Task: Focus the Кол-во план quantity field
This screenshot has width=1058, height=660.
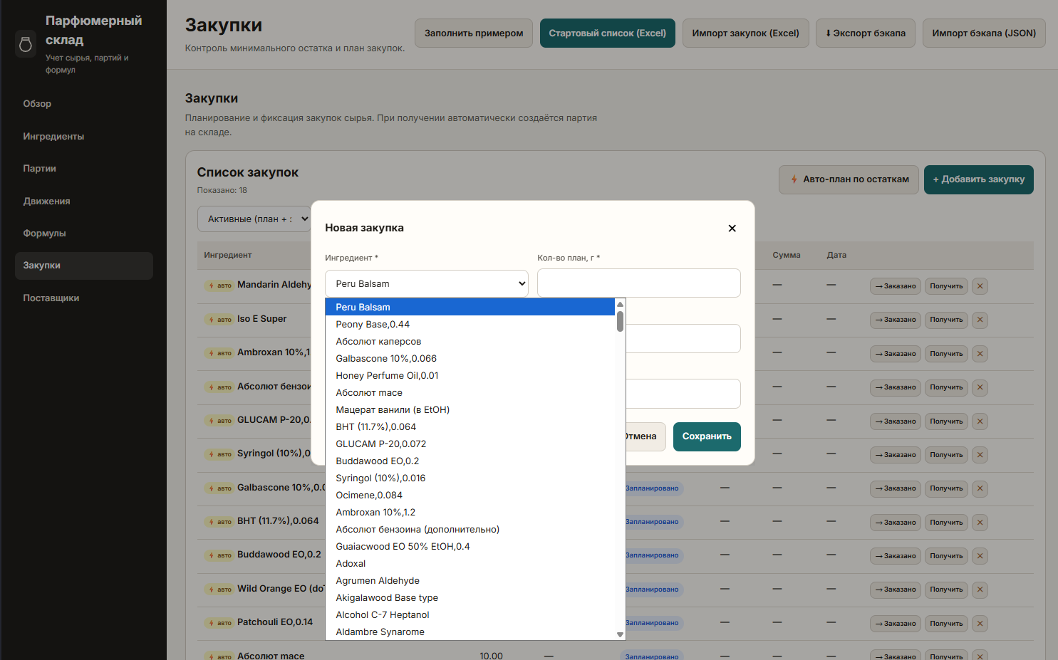Action: (x=638, y=283)
